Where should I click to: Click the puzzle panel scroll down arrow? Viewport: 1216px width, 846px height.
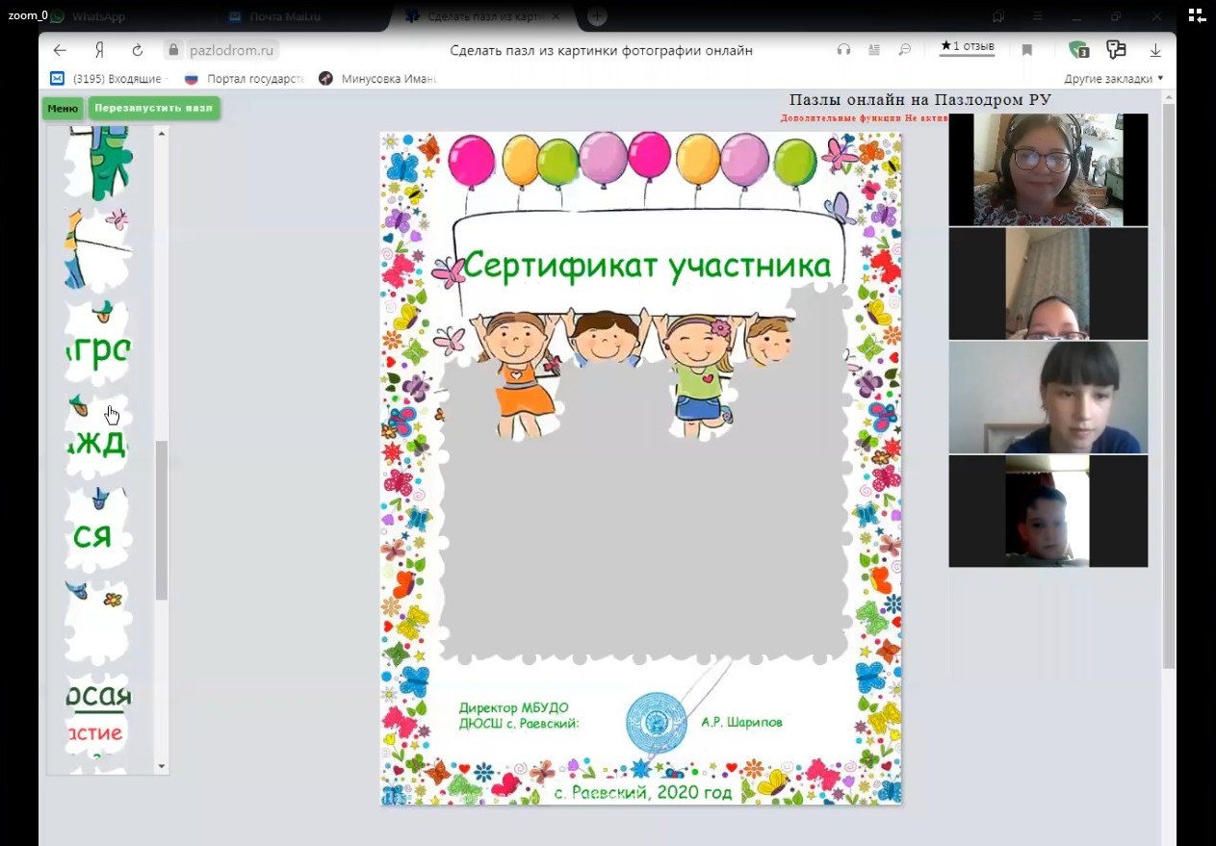tap(161, 767)
